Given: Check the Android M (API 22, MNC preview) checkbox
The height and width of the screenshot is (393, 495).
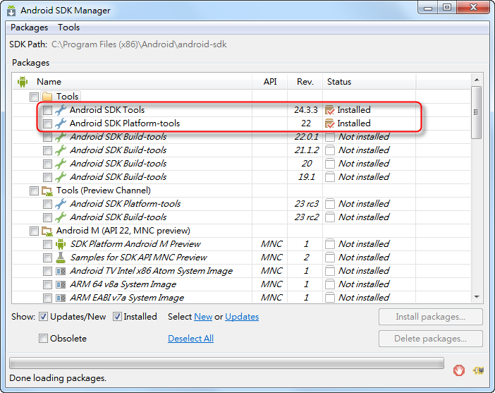Looking at the screenshot, I should pyautogui.click(x=34, y=231).
